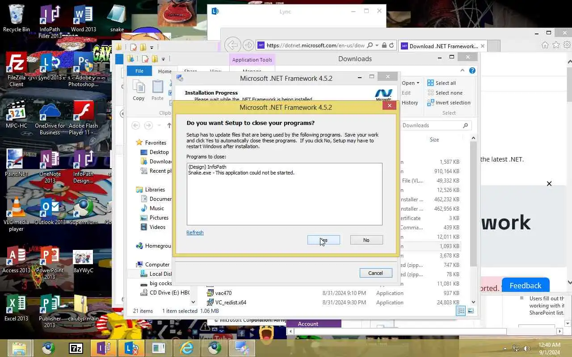Collapse the Explorer ribbon with the chevron

(x=463, y=71)
